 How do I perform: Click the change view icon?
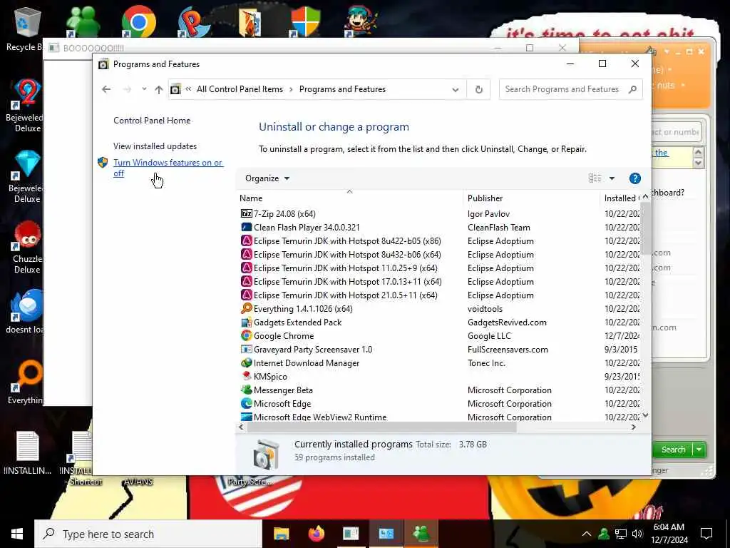coord(595,178)
